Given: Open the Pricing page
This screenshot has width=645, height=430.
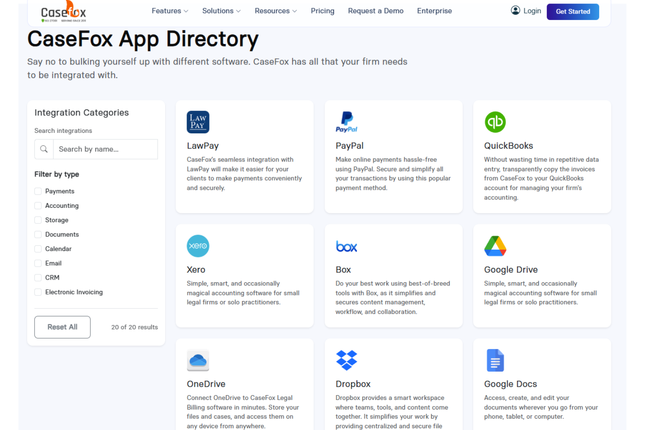Looking at the screenshot, I should click(322, 11).
